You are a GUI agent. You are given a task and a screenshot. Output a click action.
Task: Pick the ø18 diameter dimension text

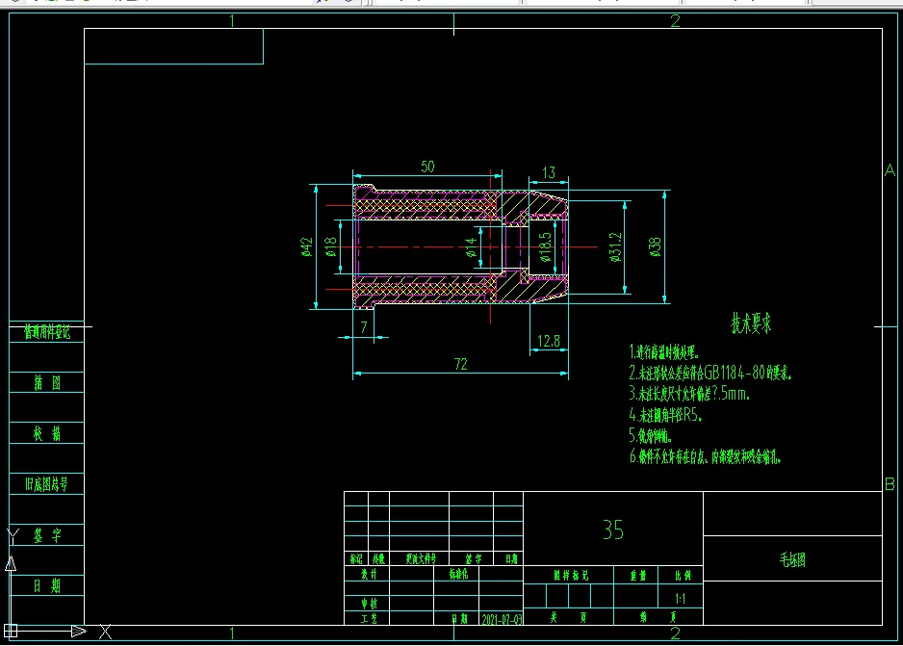click(x=330, y=246)
